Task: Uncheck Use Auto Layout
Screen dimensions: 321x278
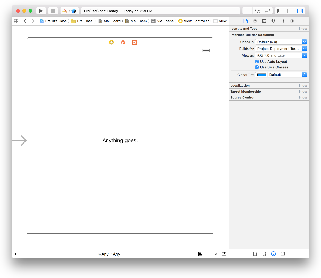Action: click(257, 62)
